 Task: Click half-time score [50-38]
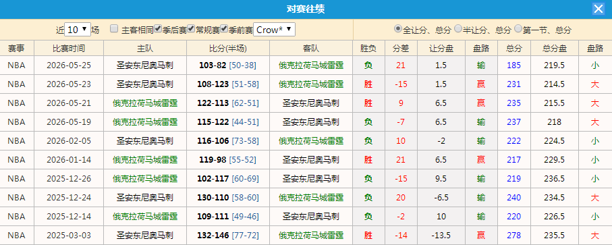coord(243,65)
